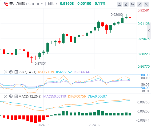Image resolution: width=151 pixels, height=128 pixels.
Task: Click the 0.89675 price axis label
Action: click(144, 39)
